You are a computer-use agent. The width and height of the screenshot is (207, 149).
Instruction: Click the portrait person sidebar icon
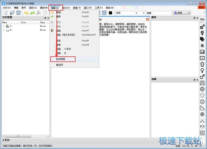pyautogui.click(x=202, y=83)
